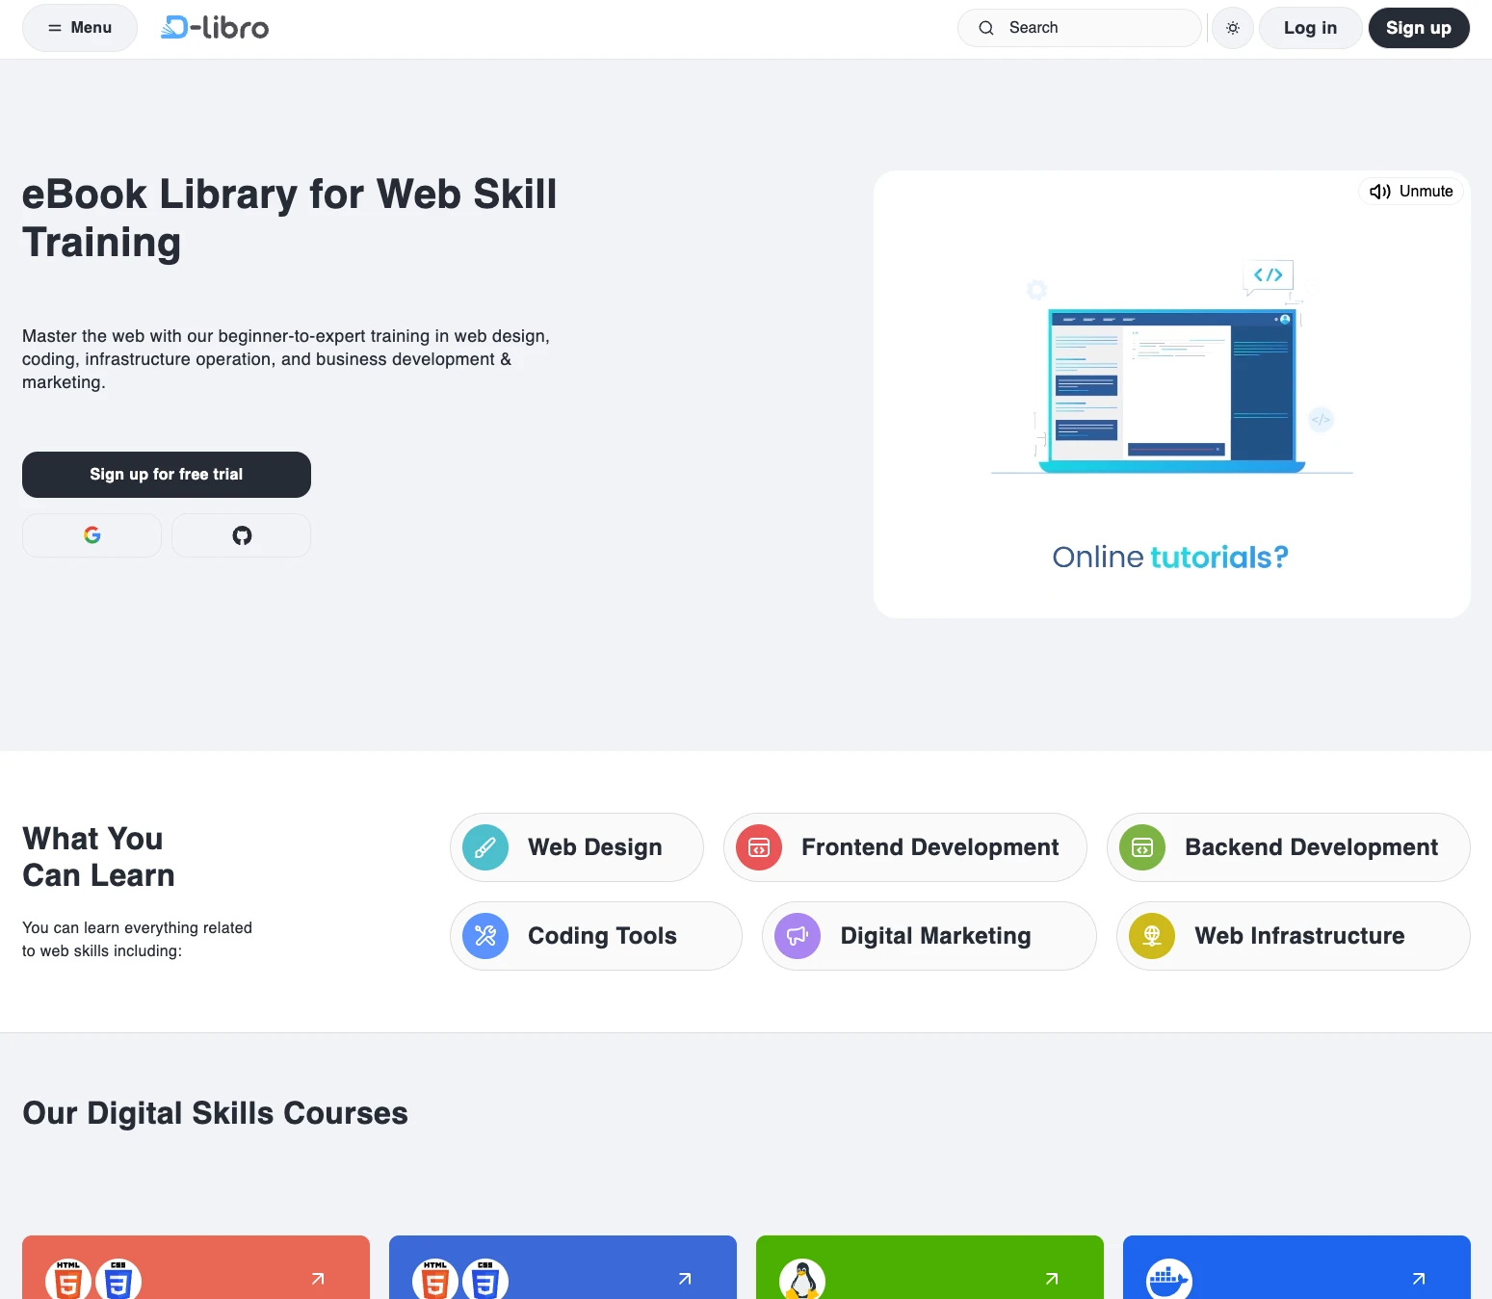Unmute the tutorial video

pyautogui.click(x=1411, y=192)
